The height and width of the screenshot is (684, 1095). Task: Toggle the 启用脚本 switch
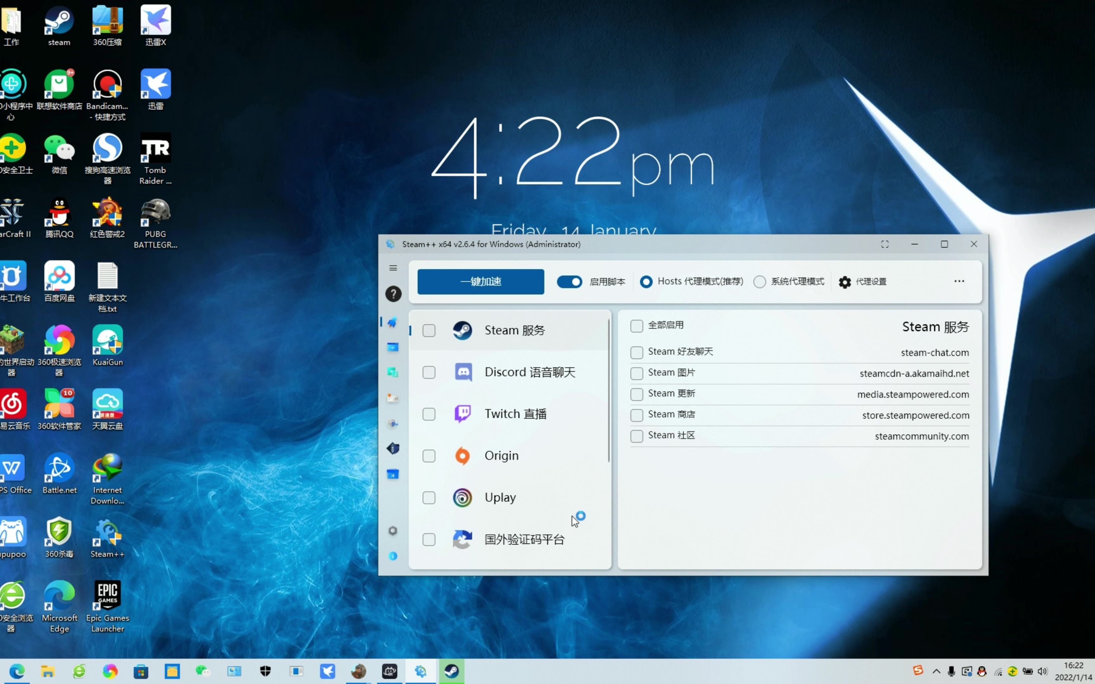click(569, 282)
